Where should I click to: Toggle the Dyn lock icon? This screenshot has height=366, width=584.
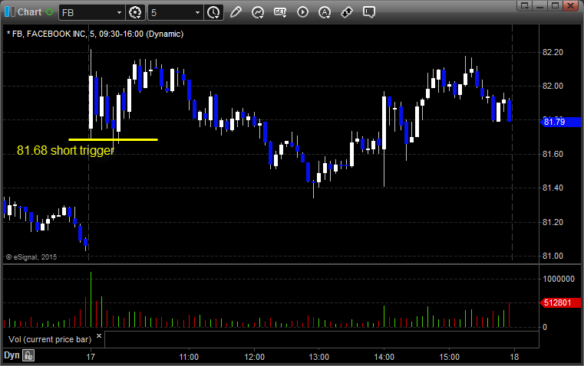click(28, 355)
